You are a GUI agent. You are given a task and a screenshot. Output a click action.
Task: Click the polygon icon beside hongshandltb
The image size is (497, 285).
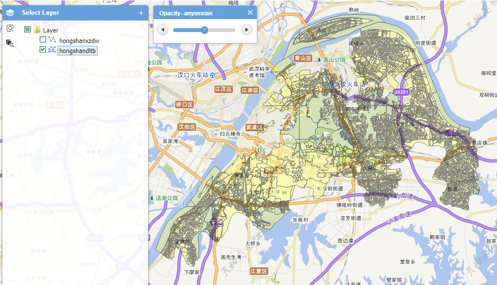(52, 50)
